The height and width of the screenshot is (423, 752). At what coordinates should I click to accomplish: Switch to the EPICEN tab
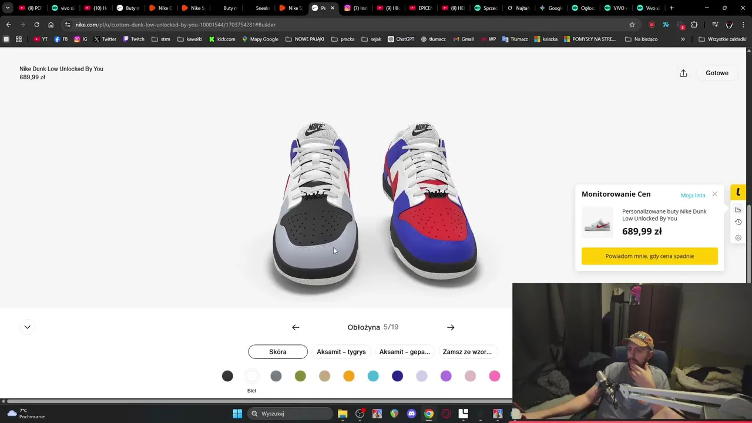pos(421,8)
